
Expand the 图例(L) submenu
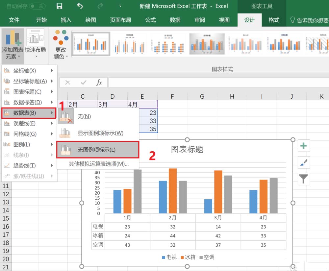(x=29, y=144)
